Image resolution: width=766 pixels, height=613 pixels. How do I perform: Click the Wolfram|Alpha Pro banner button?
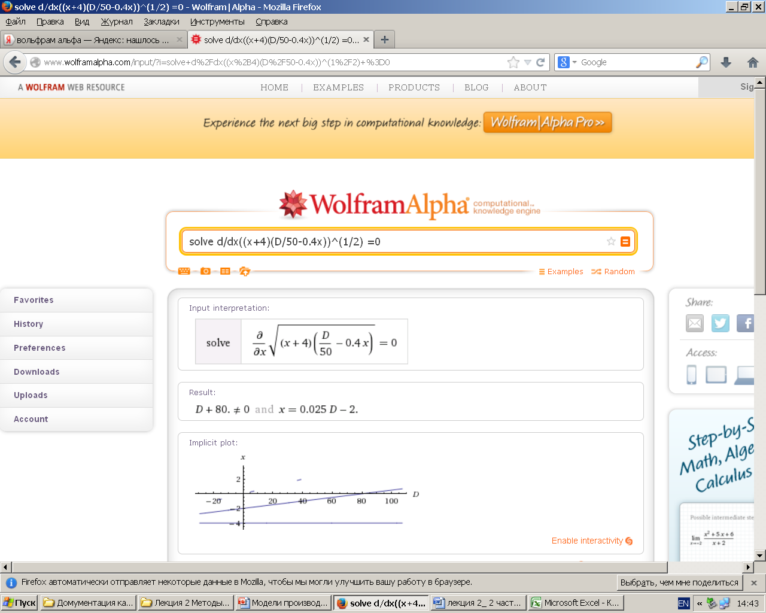pos(548,122)
